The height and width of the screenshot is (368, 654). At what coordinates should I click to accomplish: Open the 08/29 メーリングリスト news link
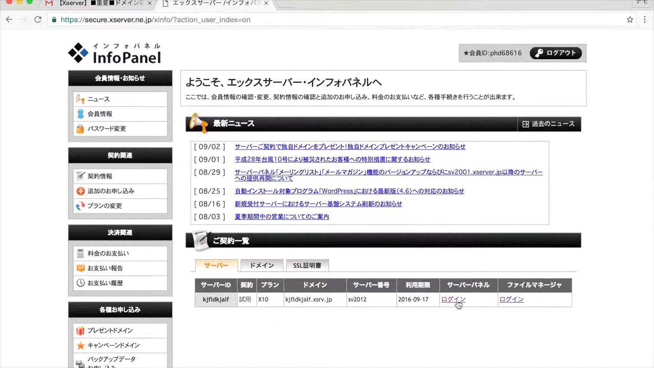tap(388, 175)
